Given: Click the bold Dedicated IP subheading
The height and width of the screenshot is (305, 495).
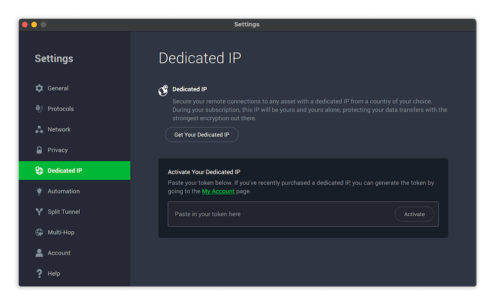Looking at the screenshot, I should tap(190, 89).
